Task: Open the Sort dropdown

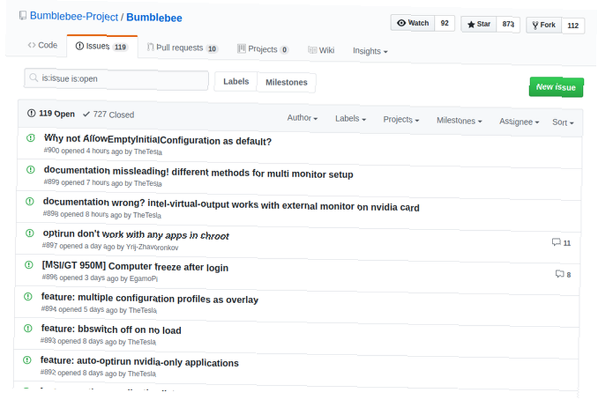Action: coord(563,123)
